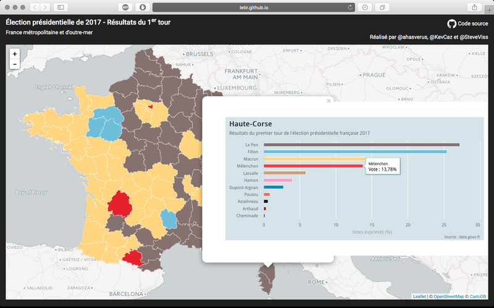Click the 'ROME' map label
Viewport: 494px width, 308px height.
coord(316,282)
